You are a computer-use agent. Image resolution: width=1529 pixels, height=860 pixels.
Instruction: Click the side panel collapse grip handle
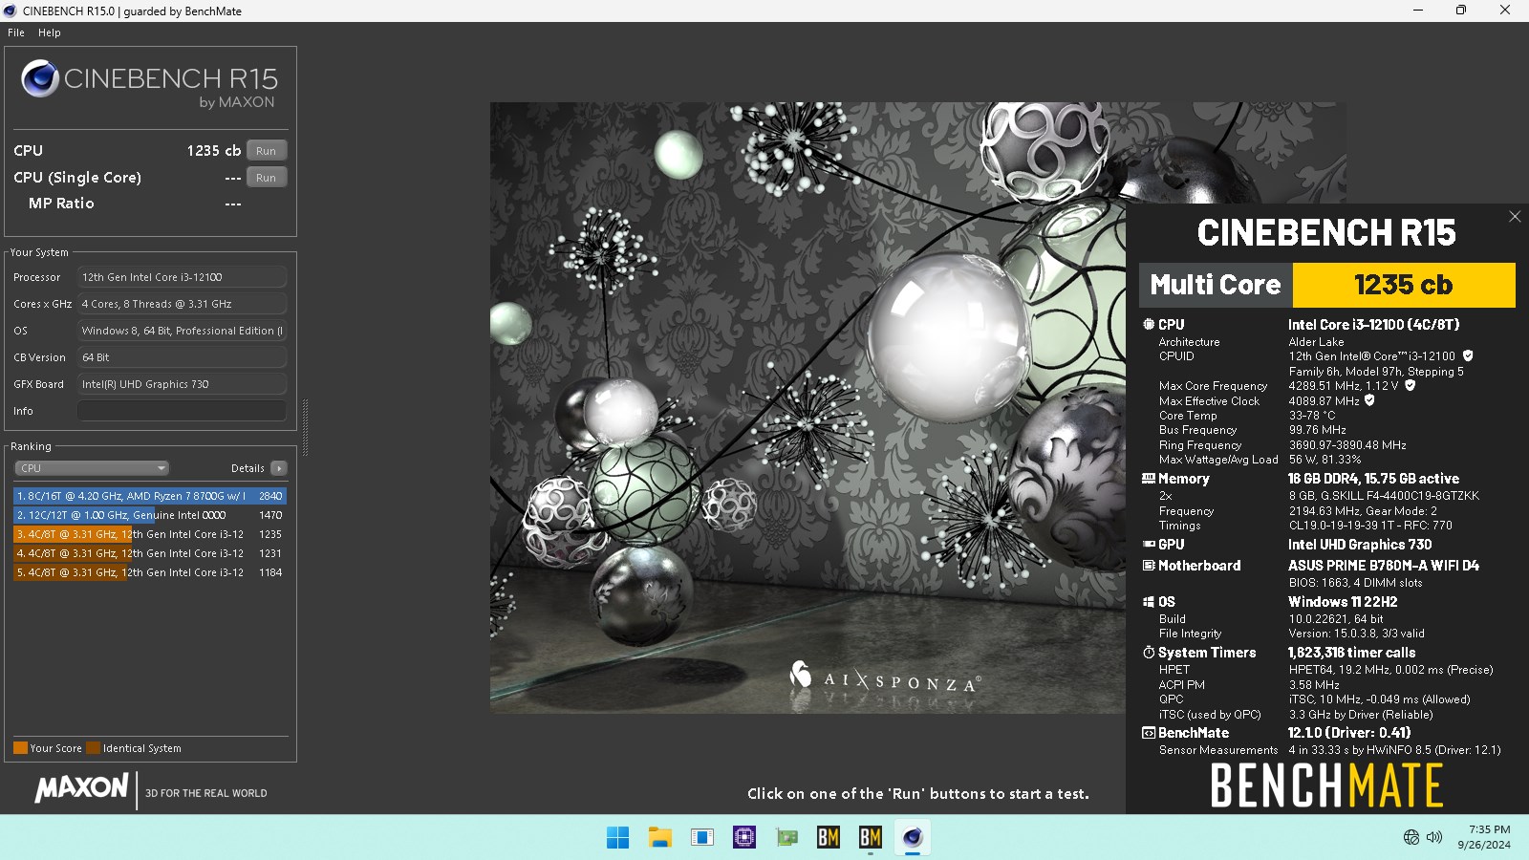(305, 427)
